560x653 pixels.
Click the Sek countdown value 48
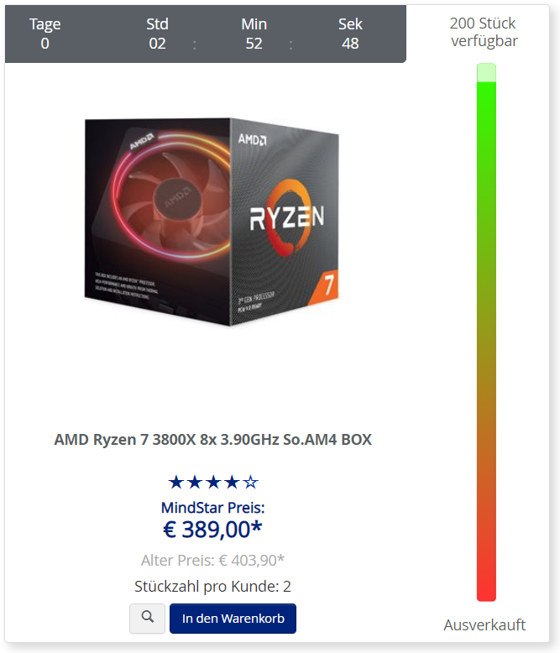350,44
